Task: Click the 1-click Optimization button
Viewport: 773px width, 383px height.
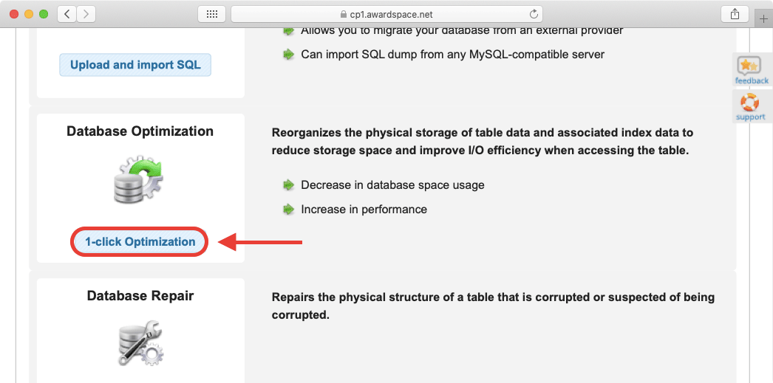Action: pos(140,241)
